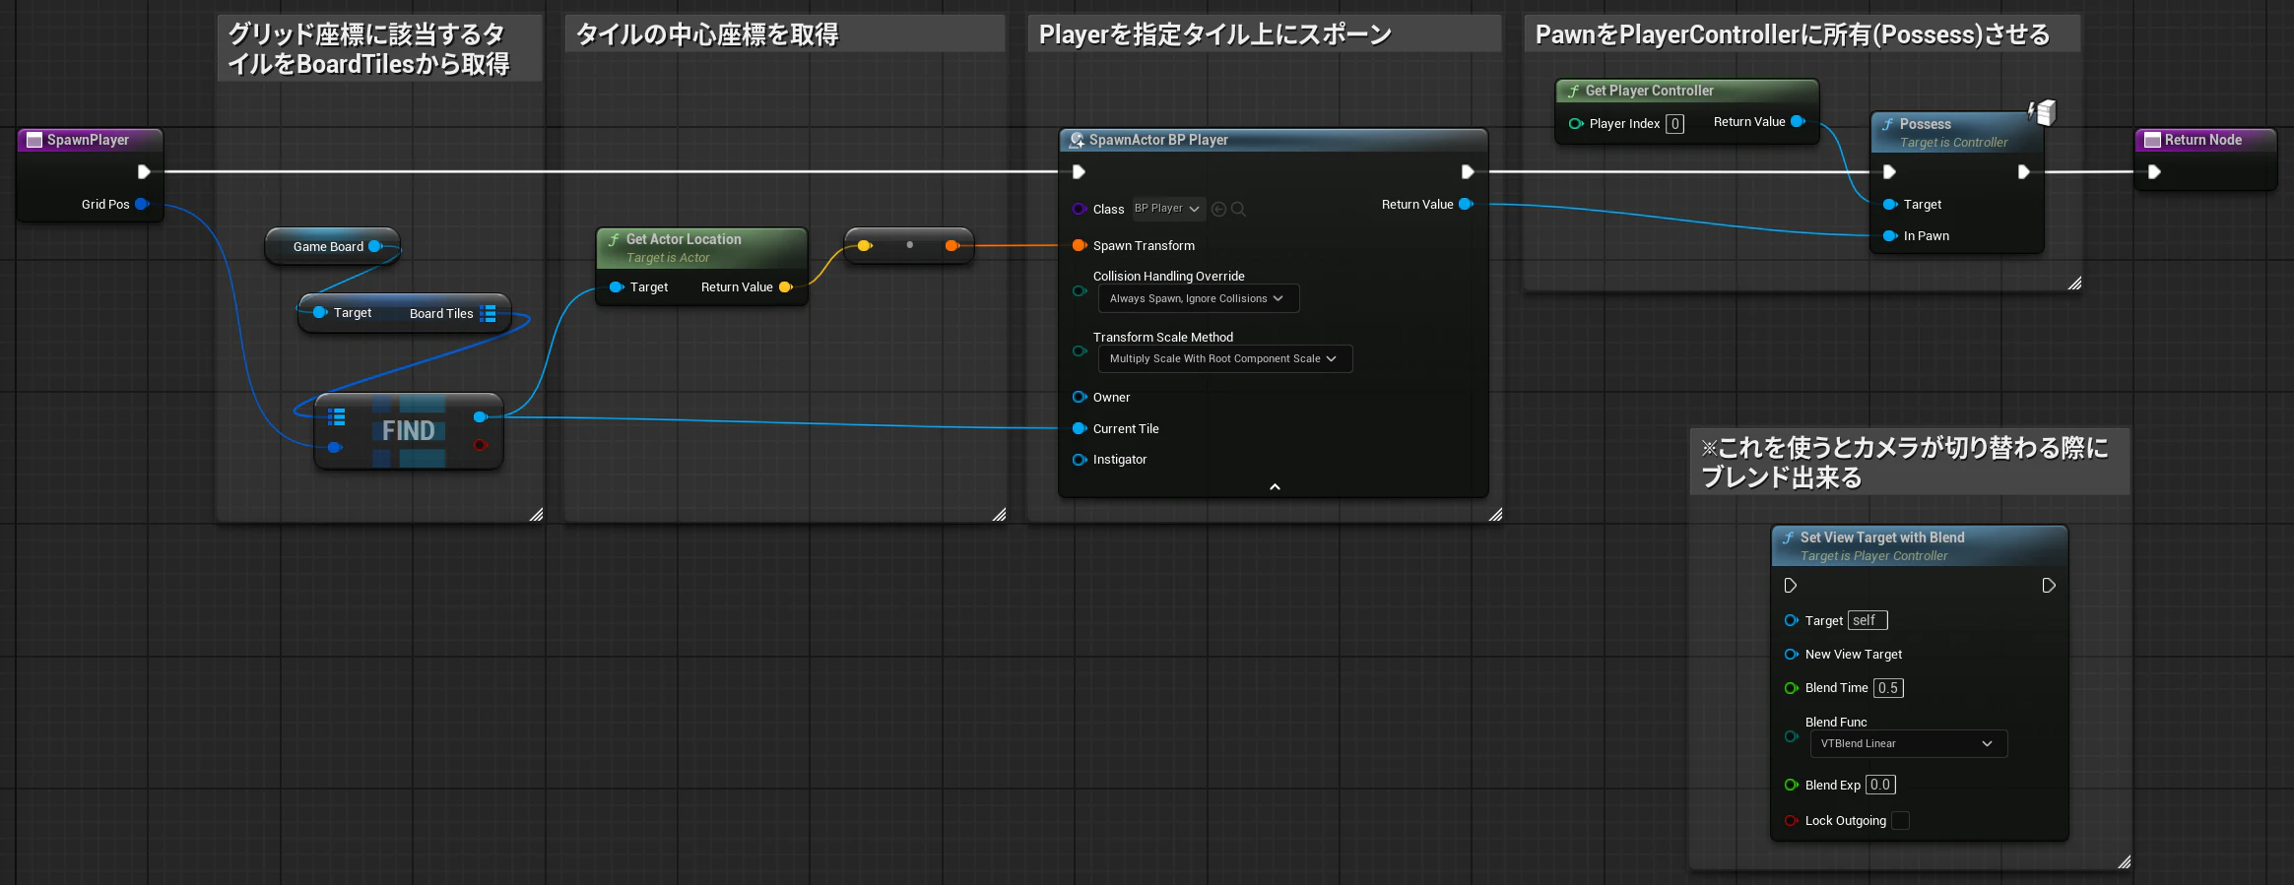Viewport: 2294px width, 885px height.
Task: Click Player Index input pin
Action: point(1576,124)
